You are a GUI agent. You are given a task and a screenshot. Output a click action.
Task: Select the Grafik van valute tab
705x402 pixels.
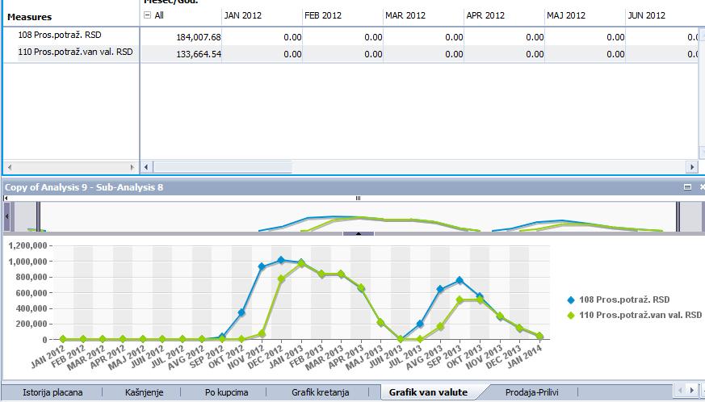(428, 392)
